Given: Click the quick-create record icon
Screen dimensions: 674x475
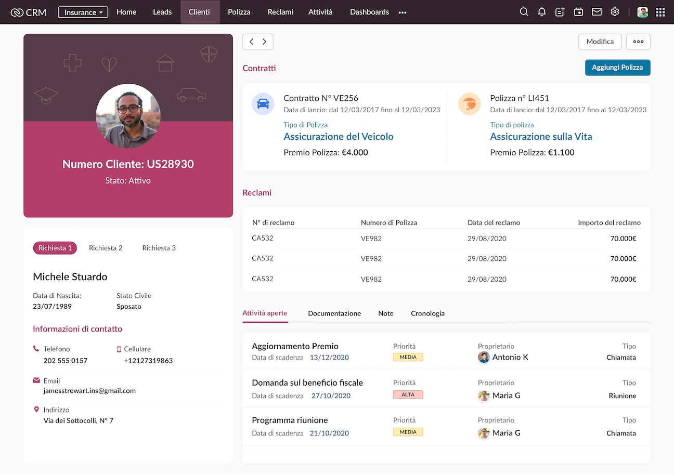Looking at the screenshot, I should tap(560, 12).
